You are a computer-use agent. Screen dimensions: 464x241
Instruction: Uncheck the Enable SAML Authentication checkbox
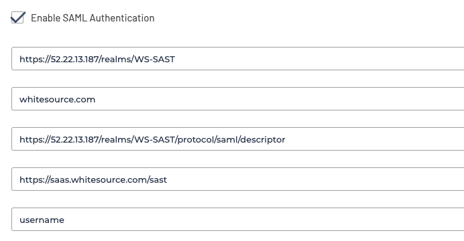coord(17,17)
